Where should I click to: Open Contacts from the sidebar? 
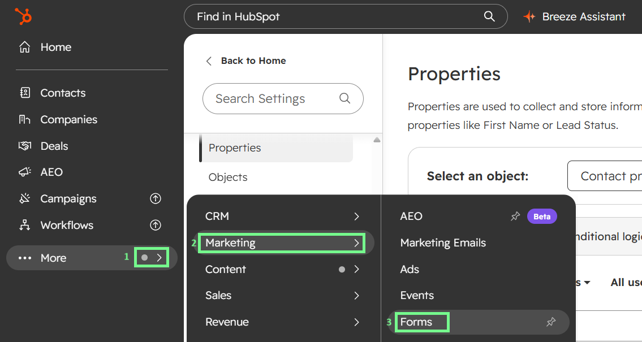pyautogui.click(x=63, y=93)
